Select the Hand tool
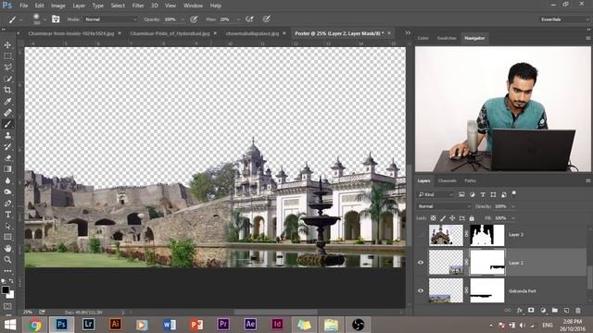Screen dimensions: 593x333 pyautogui.click(x=7, y=249)
